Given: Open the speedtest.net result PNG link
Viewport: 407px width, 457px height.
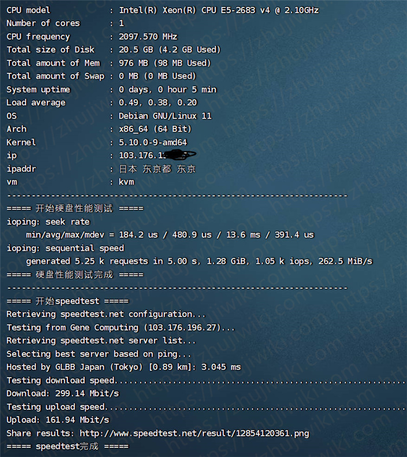Looking at the screenshot, I should (x=194, y=433).
